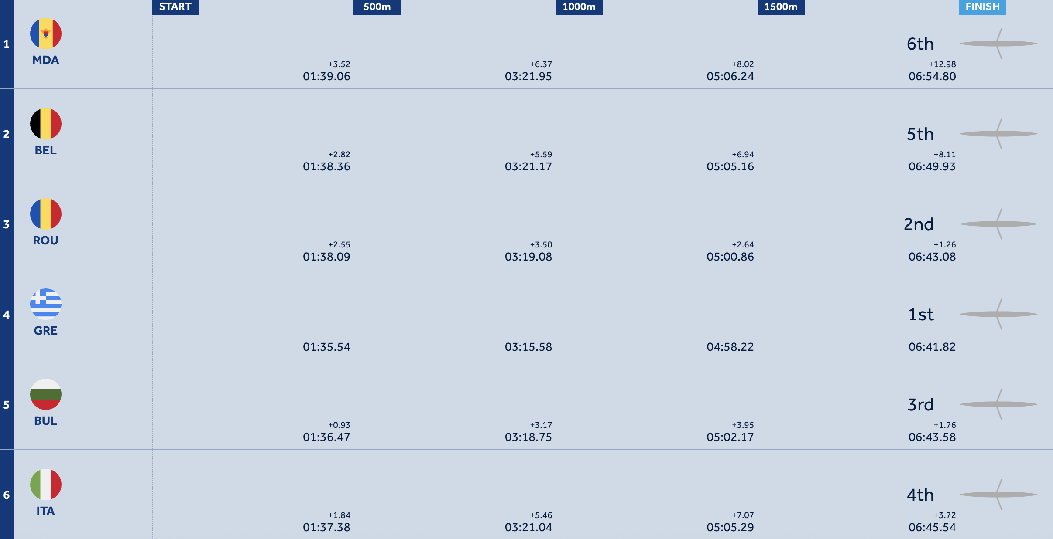The image size is (1053, 539).
Task: Click the Belgium flag icon
Action: pyautogui.click(x=46, y=124)
